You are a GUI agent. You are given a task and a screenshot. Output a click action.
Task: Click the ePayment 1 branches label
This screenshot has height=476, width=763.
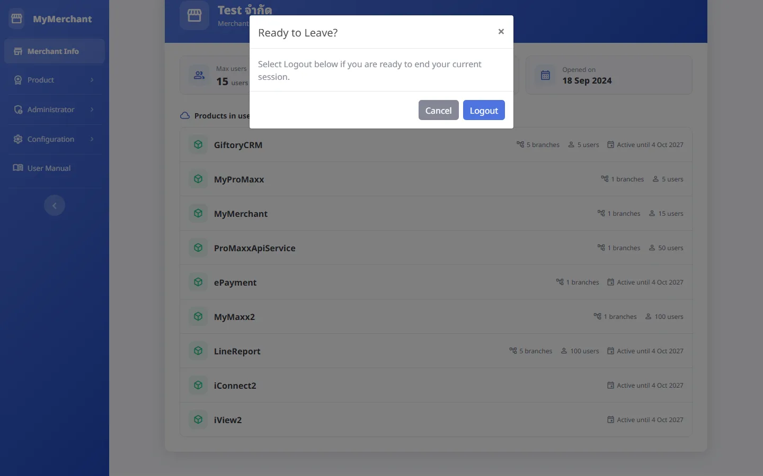[578, 282]
